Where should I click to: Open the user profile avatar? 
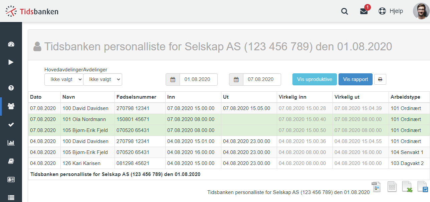tap(421, 11)
